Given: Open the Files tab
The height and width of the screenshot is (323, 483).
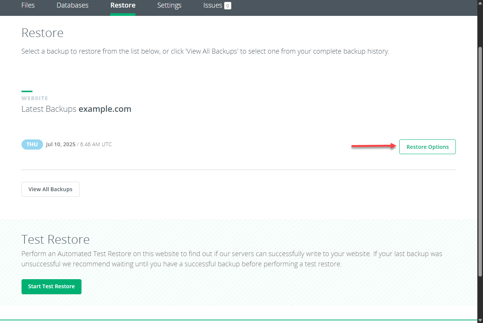Looking at the screenshot, I should click(28, 5).
